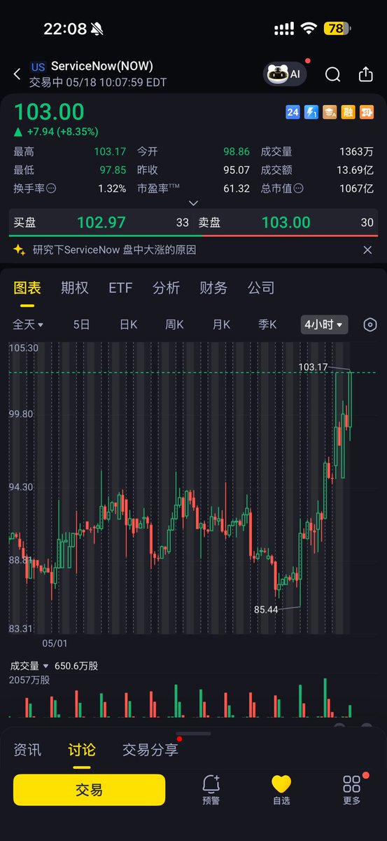Select the ETF tab
Image resolution: width=387 pixels, height=841 pixels.
coord(120,288)
